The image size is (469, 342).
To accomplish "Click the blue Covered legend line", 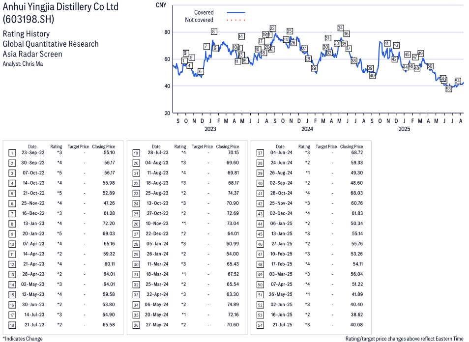I will (236, 13).
